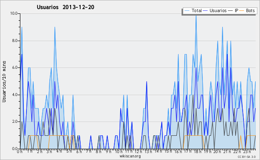This screenshot has height=160, width=260.
Task: Click the wikiscan.org label below chart
Action: click(x=130, y=156)
